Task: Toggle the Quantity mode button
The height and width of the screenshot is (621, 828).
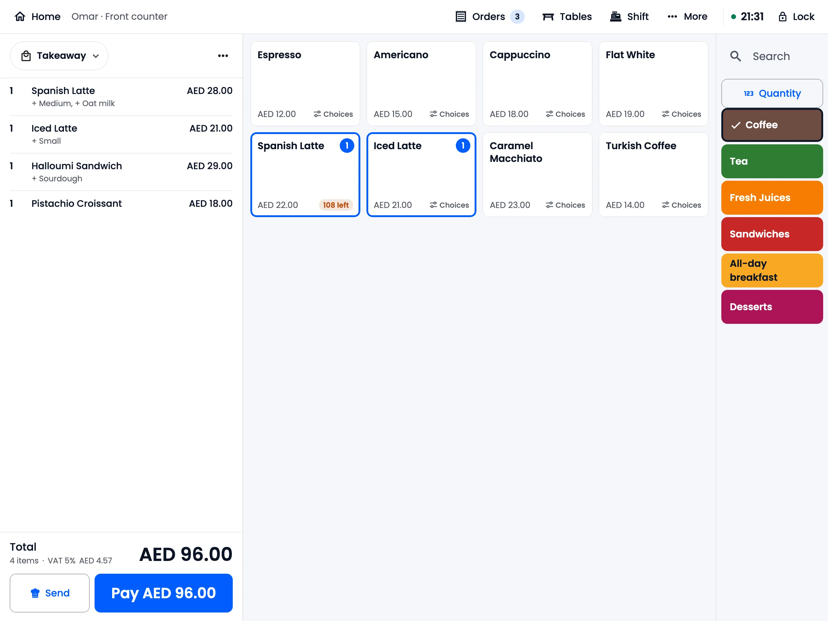Action: pyautogui.click(x=772, y=93)
